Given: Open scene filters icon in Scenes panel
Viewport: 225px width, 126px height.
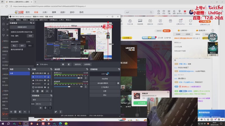Looking at the screenshot, I should point(20,112).
